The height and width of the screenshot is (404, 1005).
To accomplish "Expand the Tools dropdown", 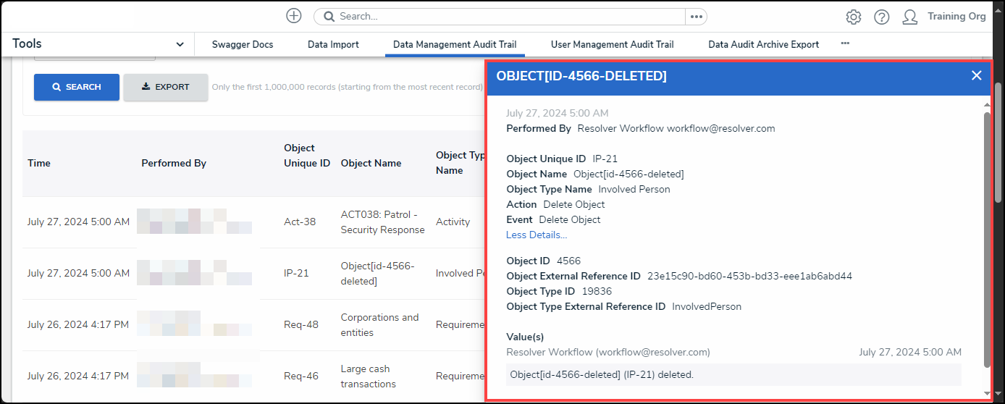I will click(x=180, y=44).
